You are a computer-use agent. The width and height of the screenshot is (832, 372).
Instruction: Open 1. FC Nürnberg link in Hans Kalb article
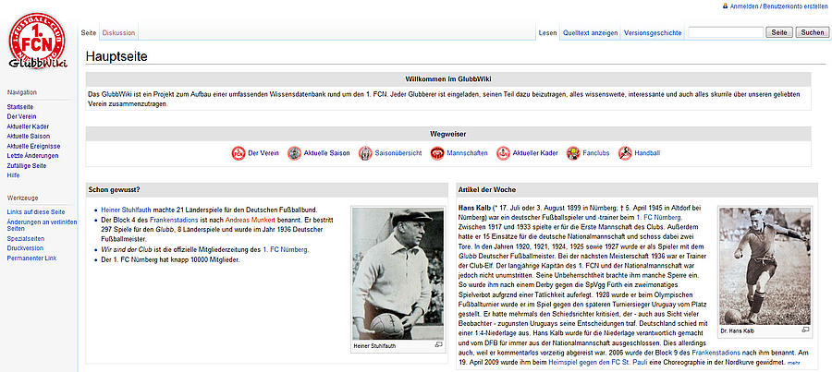tap(659, 217)
